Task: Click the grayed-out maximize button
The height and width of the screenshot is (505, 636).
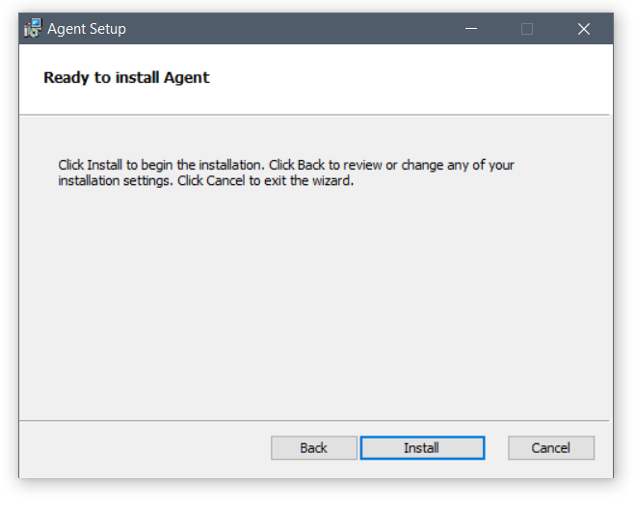Action: pos(527,29)
